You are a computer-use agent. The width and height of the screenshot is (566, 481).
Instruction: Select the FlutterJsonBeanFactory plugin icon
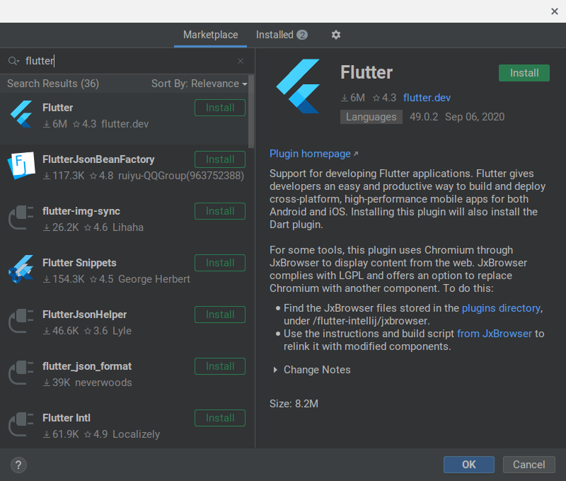22,166
